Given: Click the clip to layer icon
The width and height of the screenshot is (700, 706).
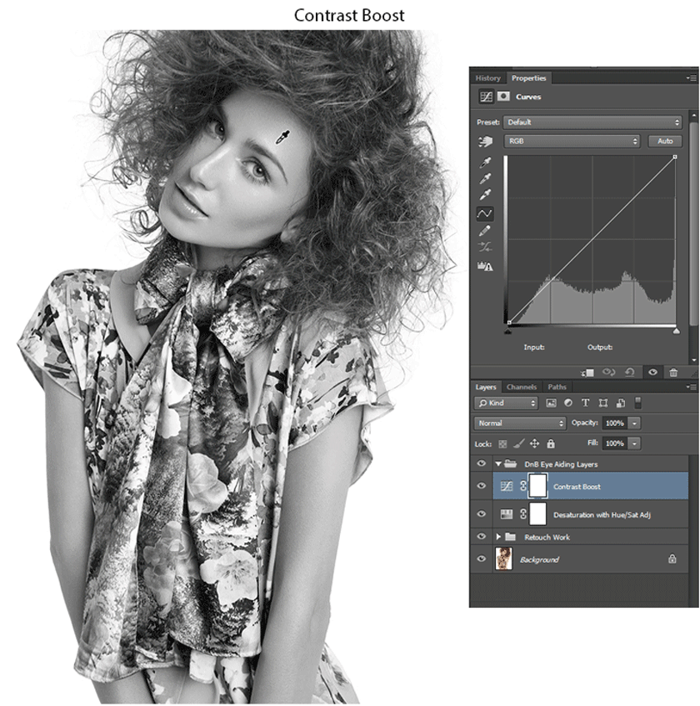Looking at the screenshot, I should [x=587, y=373].
